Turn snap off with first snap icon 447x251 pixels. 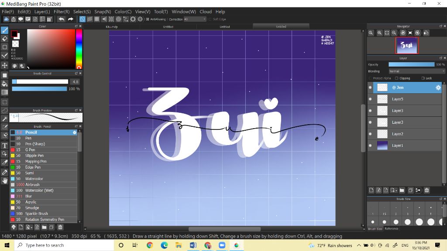[x=83, y=19]
